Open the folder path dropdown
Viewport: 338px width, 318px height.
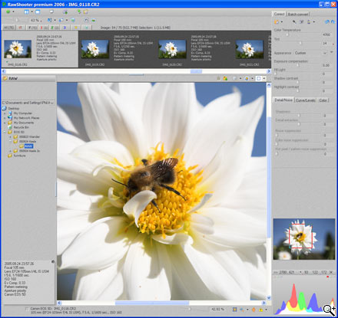point(52,103)
